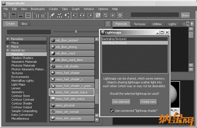Click the Show button in toolbar
This screenshot has width=197, height=128.
185,15
